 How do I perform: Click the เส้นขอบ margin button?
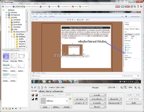(x=56, y=107)
